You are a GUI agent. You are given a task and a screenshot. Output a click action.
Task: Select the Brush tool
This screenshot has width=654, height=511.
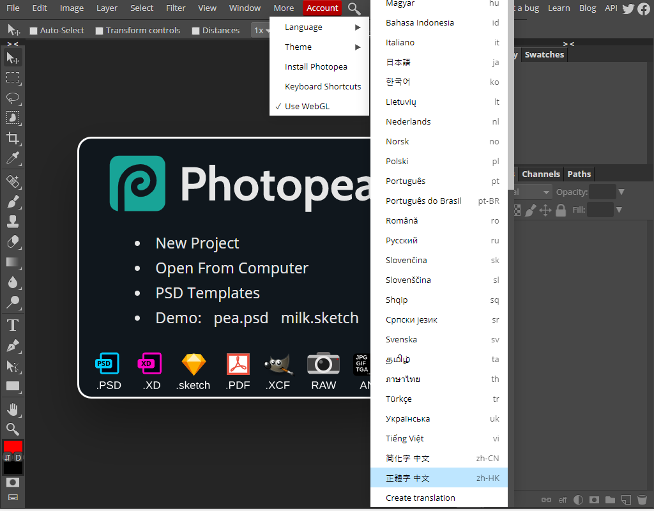pos(13,202)
